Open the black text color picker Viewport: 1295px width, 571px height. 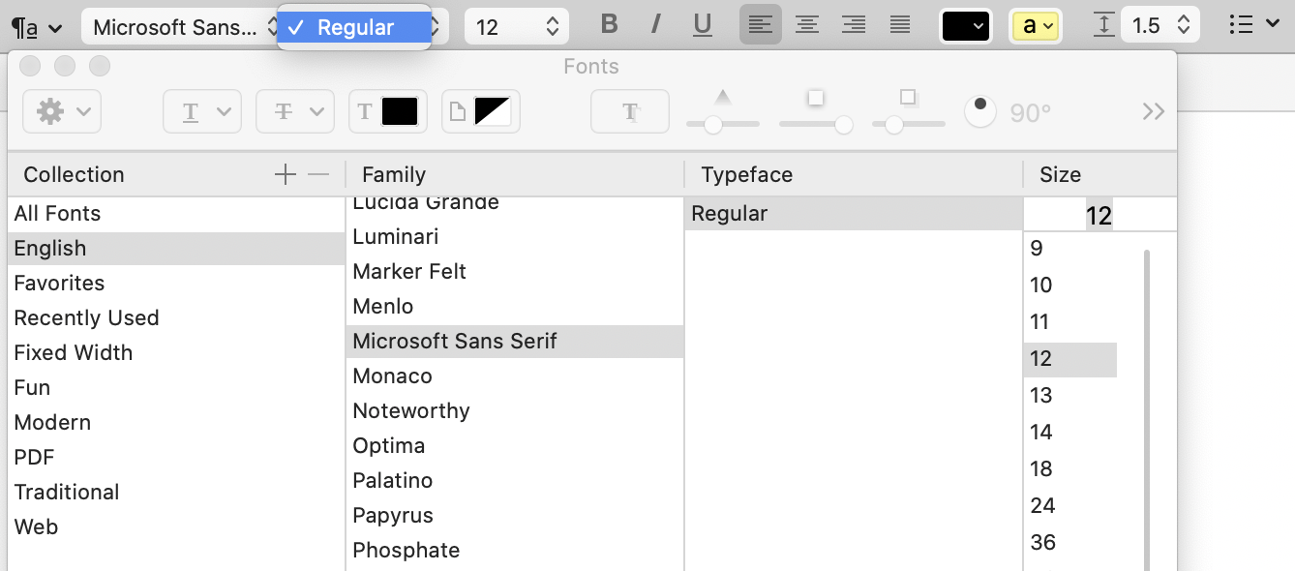click(965, 27)
